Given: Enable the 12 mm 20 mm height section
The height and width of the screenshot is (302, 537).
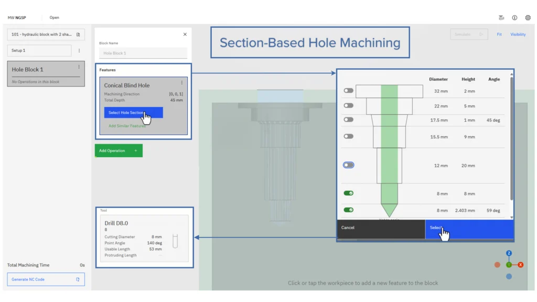Looking at the screenshot, I should click(348, 165).
